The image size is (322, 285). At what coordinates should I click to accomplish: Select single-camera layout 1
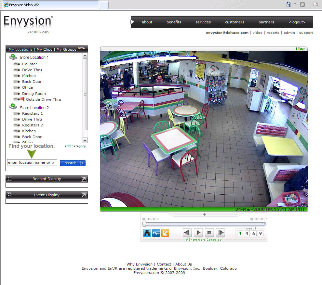coord(240,233)
